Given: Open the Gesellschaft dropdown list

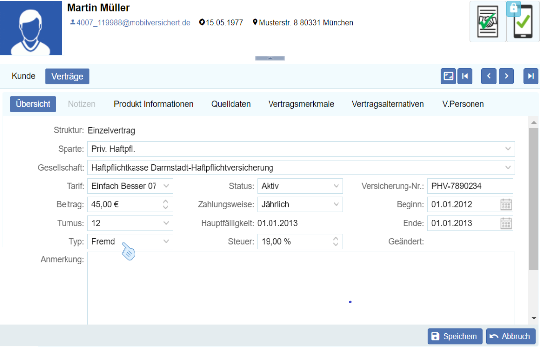Looking at the screenshot, I should (508, 168).
